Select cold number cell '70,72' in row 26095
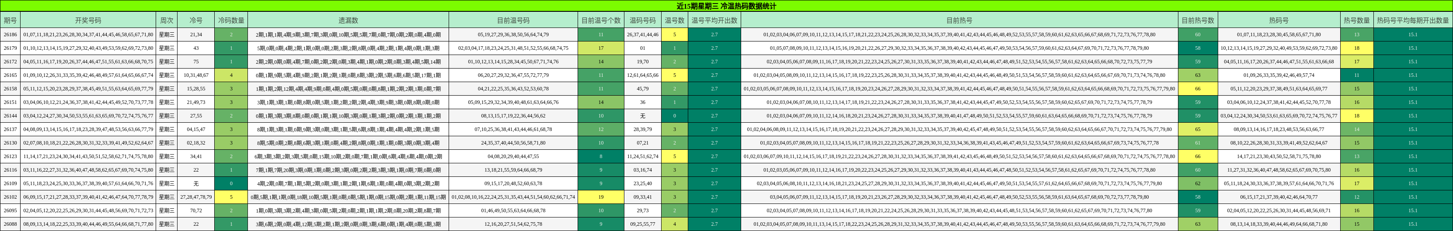 (196, 210)
